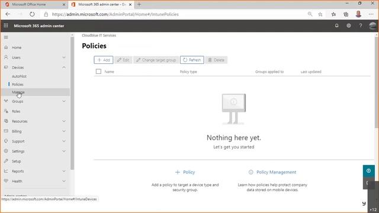Expand the Resources section chevron
Image resolution: width=379 pixels, height=213 pixels.
tap(64, 121)
